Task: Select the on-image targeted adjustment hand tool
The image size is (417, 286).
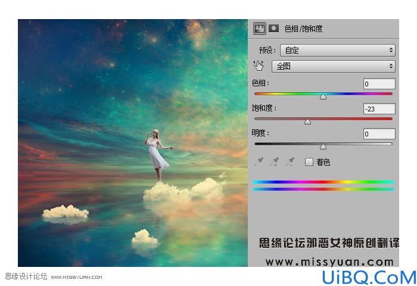Action: click(x=258, y=66)
